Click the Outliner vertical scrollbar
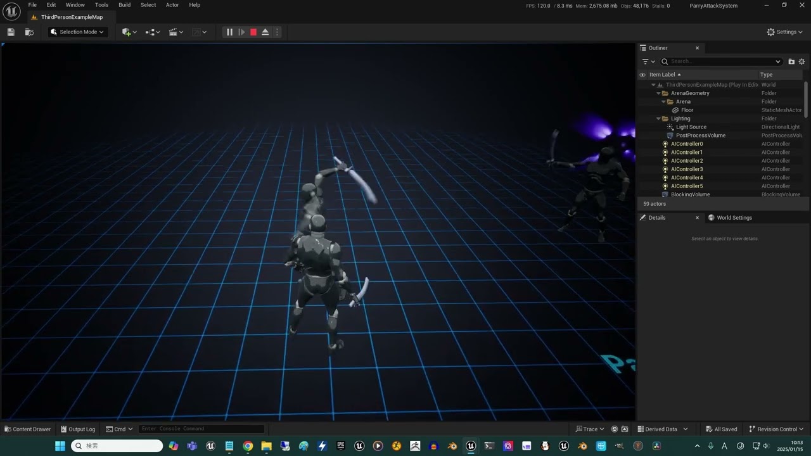Viewport: 811px width, 456px height. click(x=807, y=98)
